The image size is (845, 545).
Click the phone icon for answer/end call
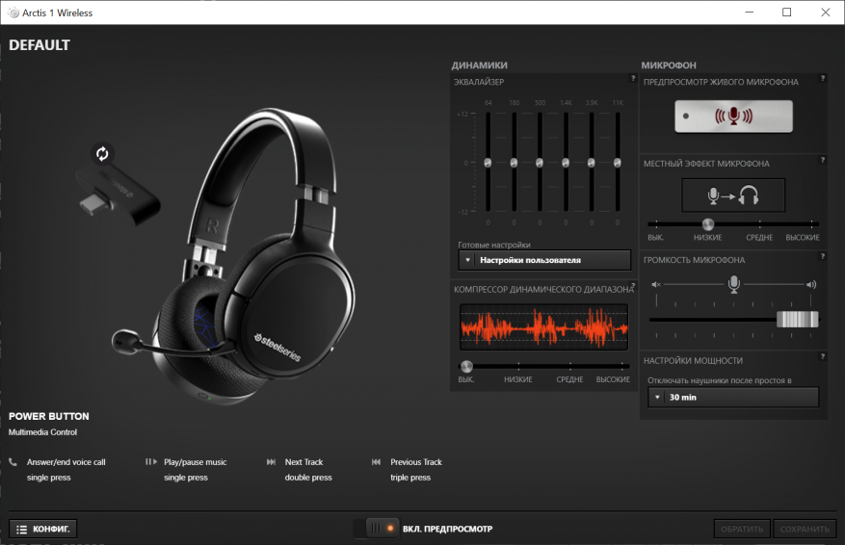coord(13,462)
